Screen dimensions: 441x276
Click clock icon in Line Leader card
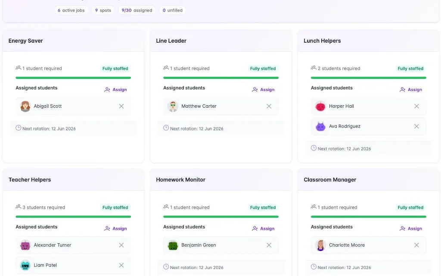(x=166, y=128)
